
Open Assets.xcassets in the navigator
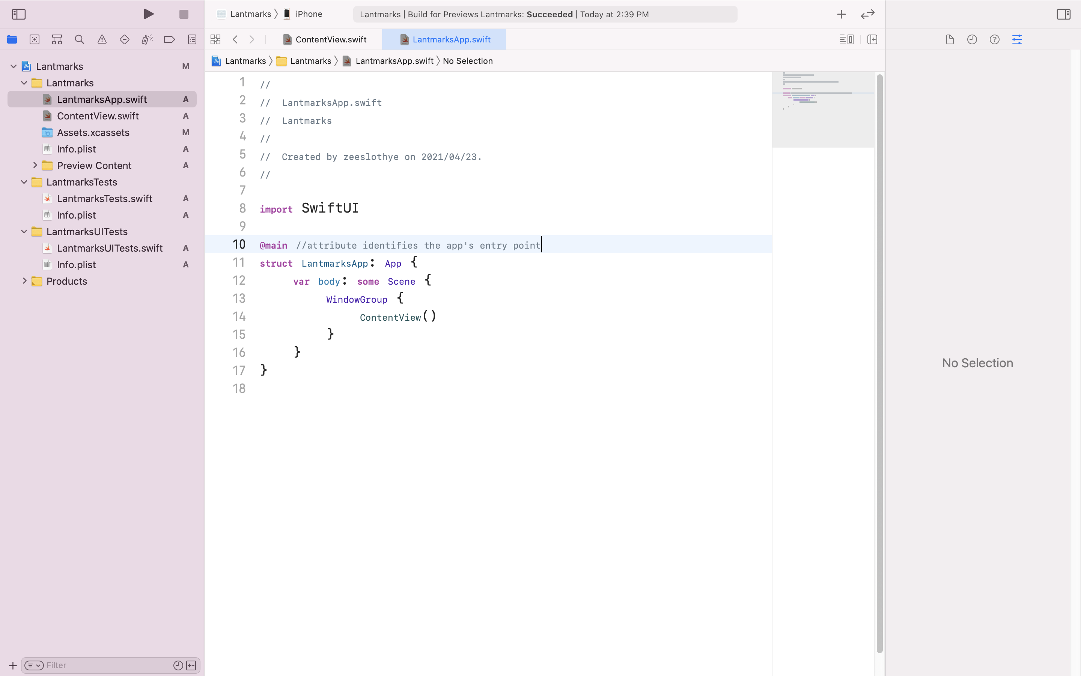tap(93, 132)
